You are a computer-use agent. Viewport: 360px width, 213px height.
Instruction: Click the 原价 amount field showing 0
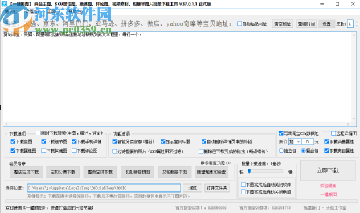tap(308, 142)
